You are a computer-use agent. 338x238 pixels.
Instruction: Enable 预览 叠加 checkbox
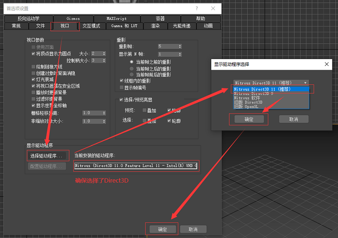pos(144,110)
